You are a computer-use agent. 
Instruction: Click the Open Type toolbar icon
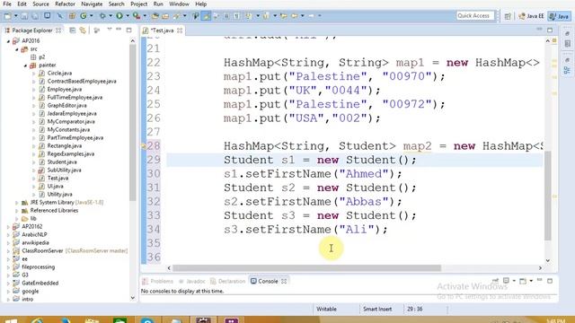(x=155, y=16)
